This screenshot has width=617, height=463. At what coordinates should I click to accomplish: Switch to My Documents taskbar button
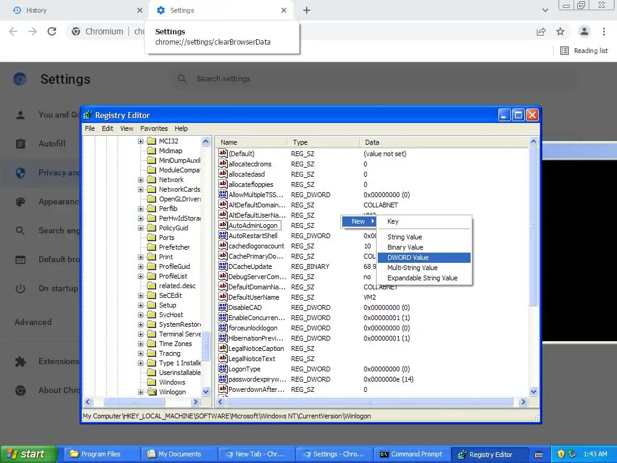(x=178, y=454)
